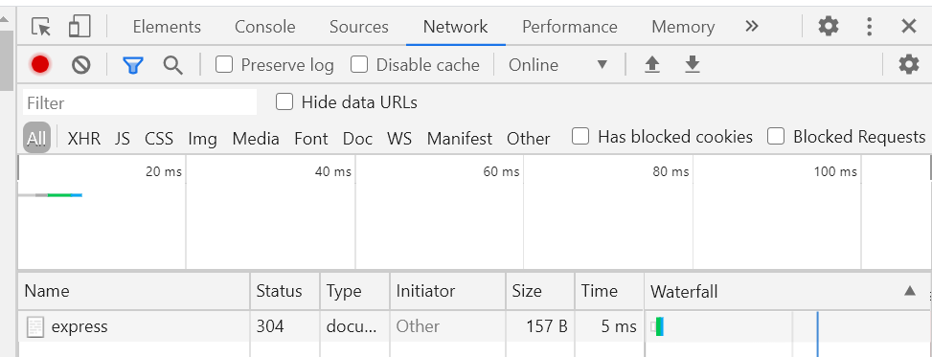The height and width of the screenshot is (357, 932).
Task: Toggle the blue filter funnel icon
Action: pos(133,65)
